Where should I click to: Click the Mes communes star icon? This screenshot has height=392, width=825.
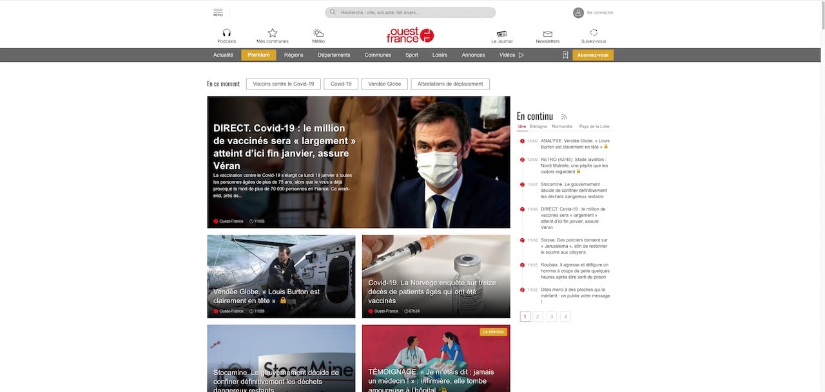point(272,33)
